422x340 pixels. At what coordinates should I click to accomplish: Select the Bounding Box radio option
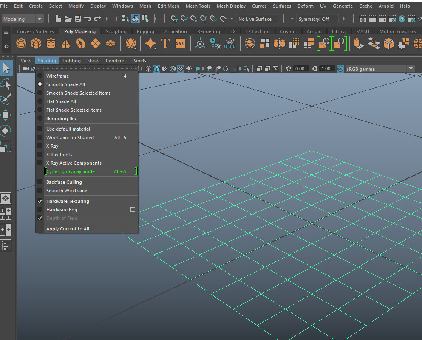[x=40, y=118]
